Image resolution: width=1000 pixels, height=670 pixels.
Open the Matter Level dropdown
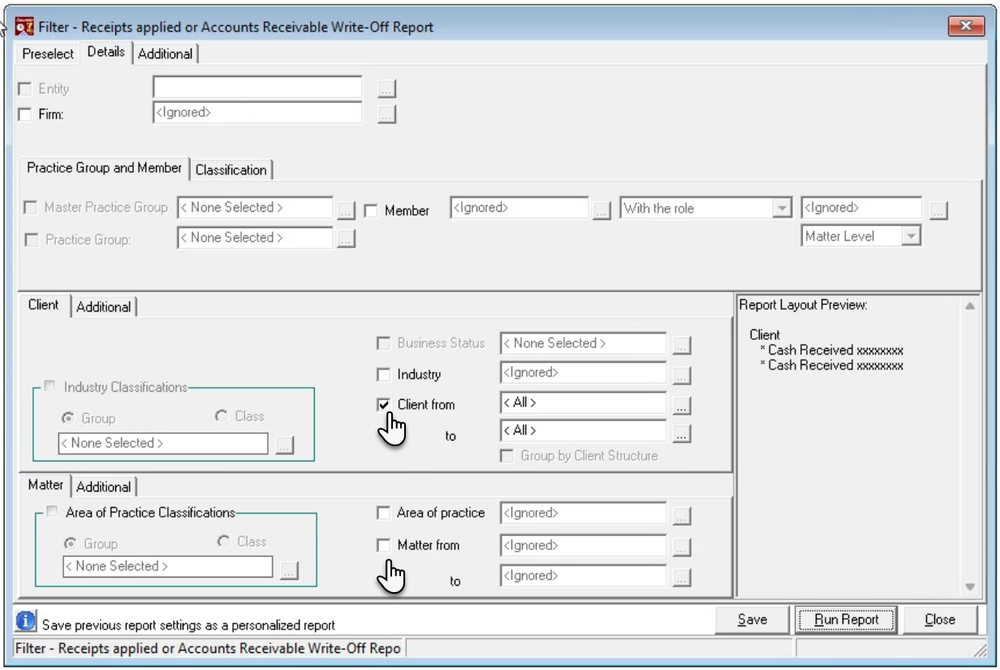click(911, 236)
